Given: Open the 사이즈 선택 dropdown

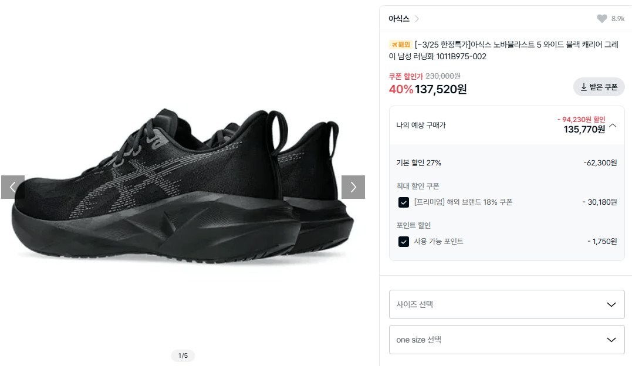Looking at the screenshot, I should click(x=506, y=304).
